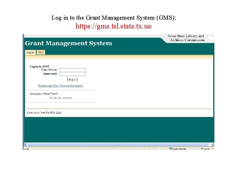Open the Forgot your User Name or Password link
The height and width of the screenshot is (171, 228).
(x=61, y=85)
